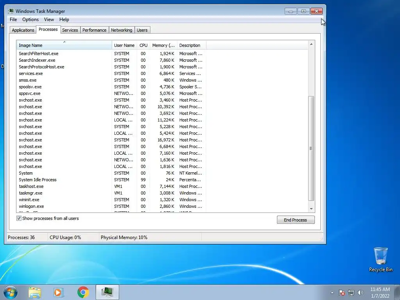Select svchost.exe using 16,972 K memory
Viewport: 400px width, 300px height.
111,140
